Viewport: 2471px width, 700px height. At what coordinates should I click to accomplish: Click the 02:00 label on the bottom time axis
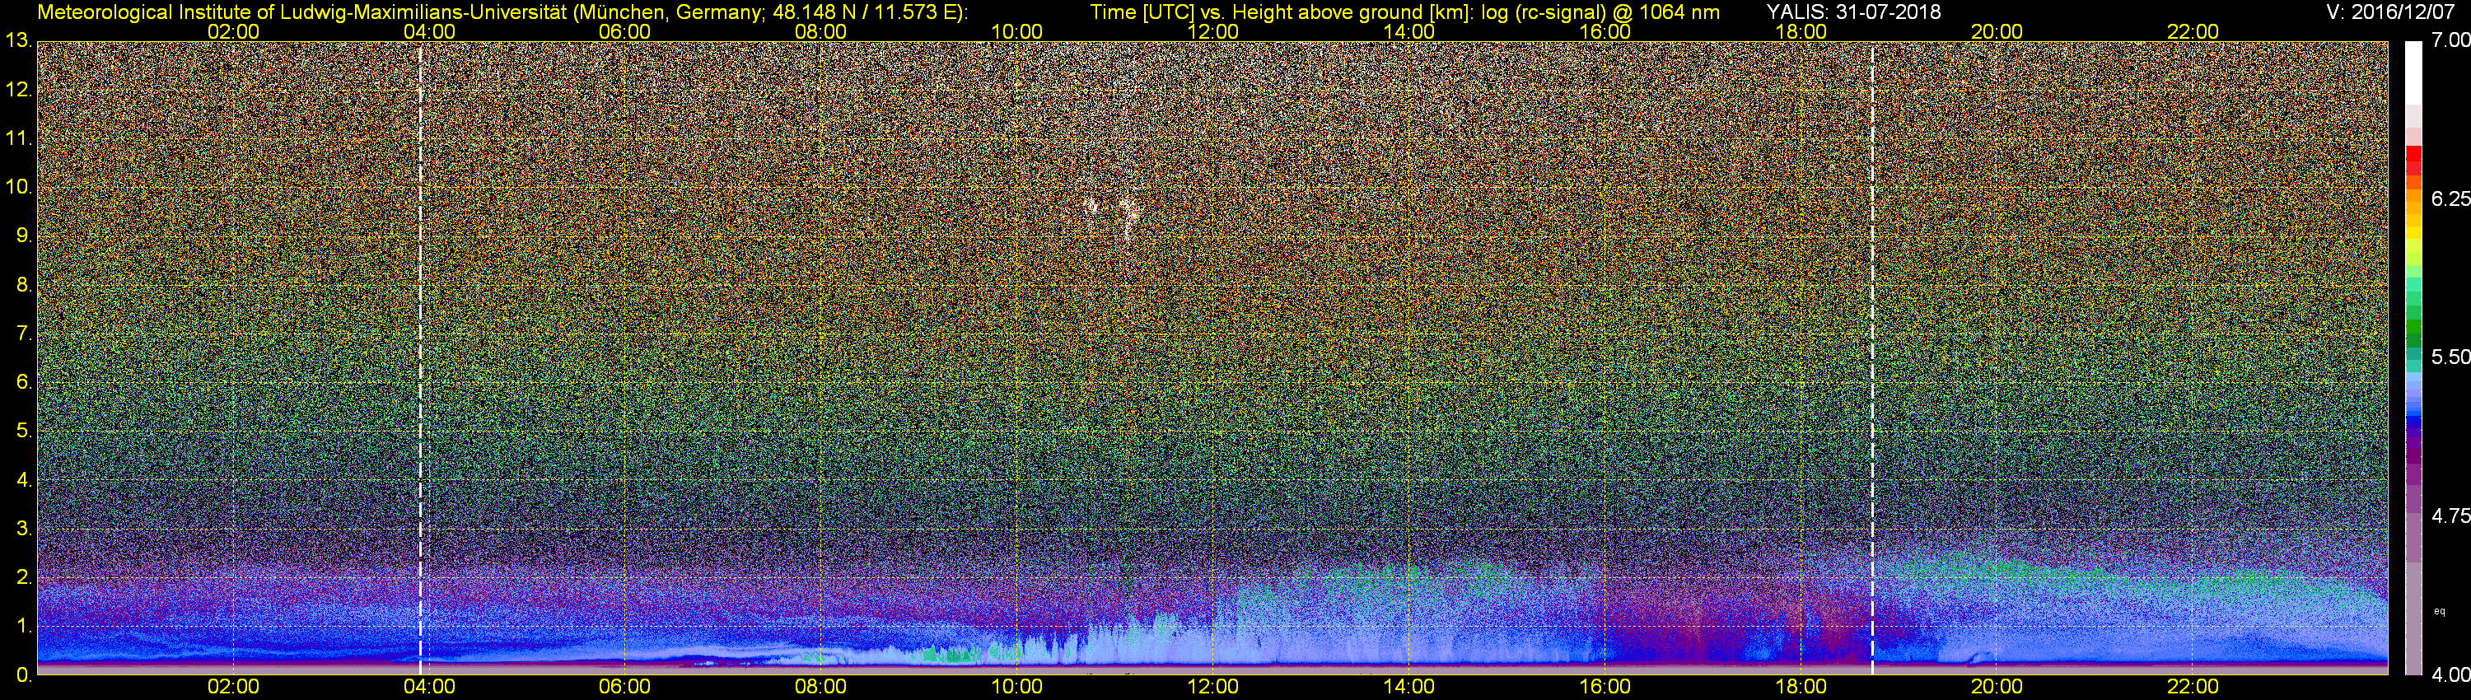coord(233,687)
